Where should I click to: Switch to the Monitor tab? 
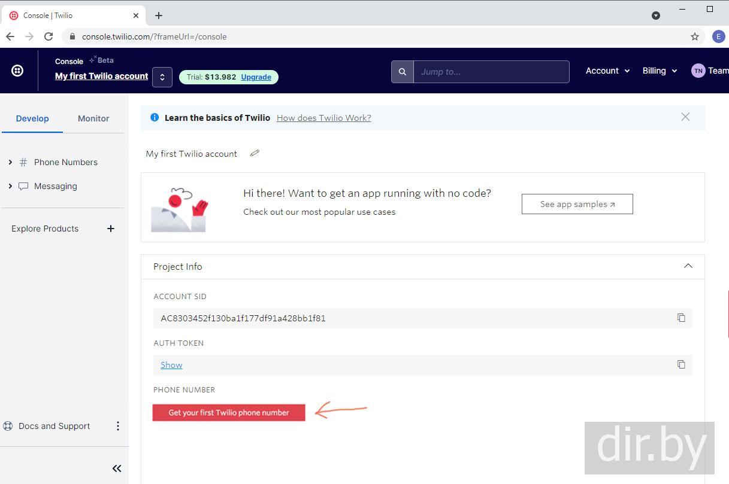click(x=93, y=118)
